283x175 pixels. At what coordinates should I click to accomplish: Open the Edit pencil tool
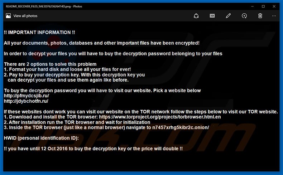pyautogui.click(x=228, y=16)
